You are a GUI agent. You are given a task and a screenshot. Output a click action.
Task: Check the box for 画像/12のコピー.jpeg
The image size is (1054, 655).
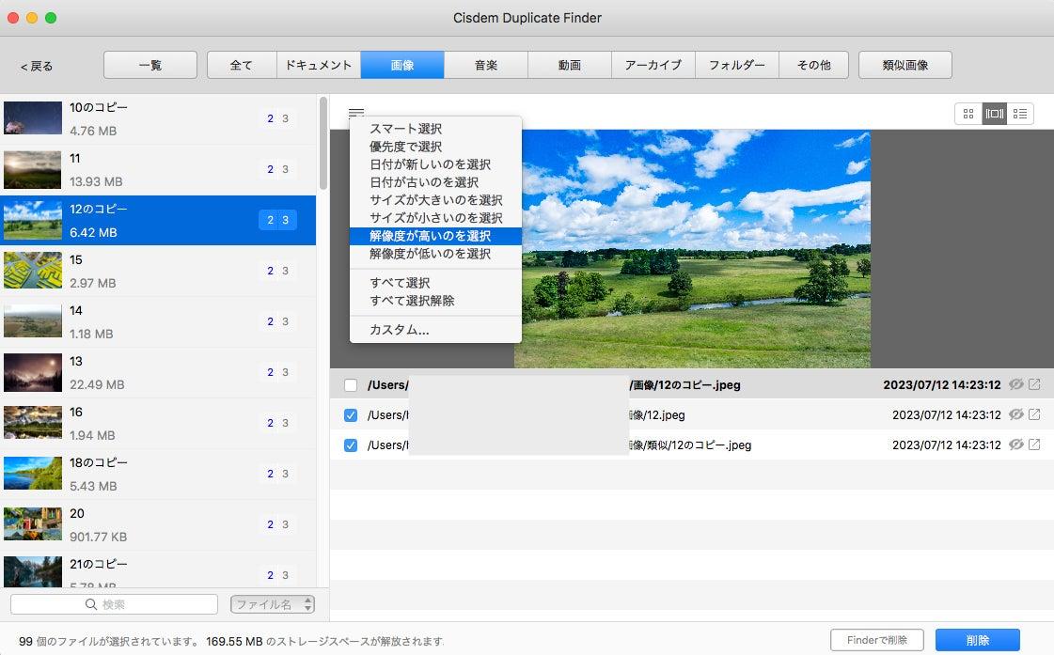pyautogui.click(x=350, y=385)
